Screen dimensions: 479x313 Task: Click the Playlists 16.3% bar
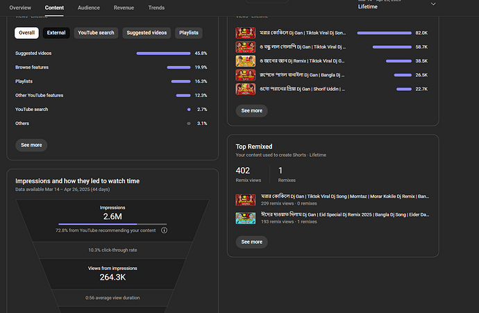(x=181, y=81)
